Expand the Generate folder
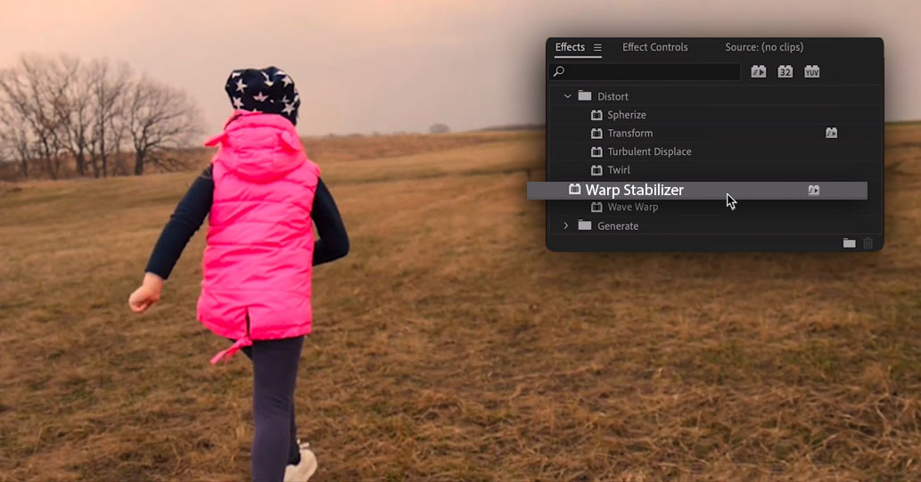Viewport: 921px width, 482px height. click(565, 226)
